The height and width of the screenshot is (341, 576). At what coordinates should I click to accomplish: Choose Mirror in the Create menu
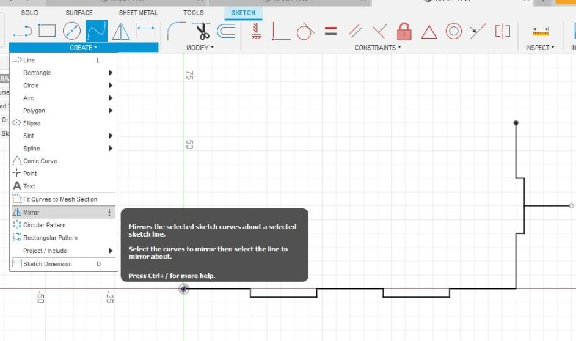[x=63, y=213]
